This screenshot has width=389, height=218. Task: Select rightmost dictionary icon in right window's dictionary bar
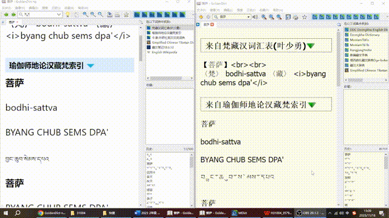point(376,17)
